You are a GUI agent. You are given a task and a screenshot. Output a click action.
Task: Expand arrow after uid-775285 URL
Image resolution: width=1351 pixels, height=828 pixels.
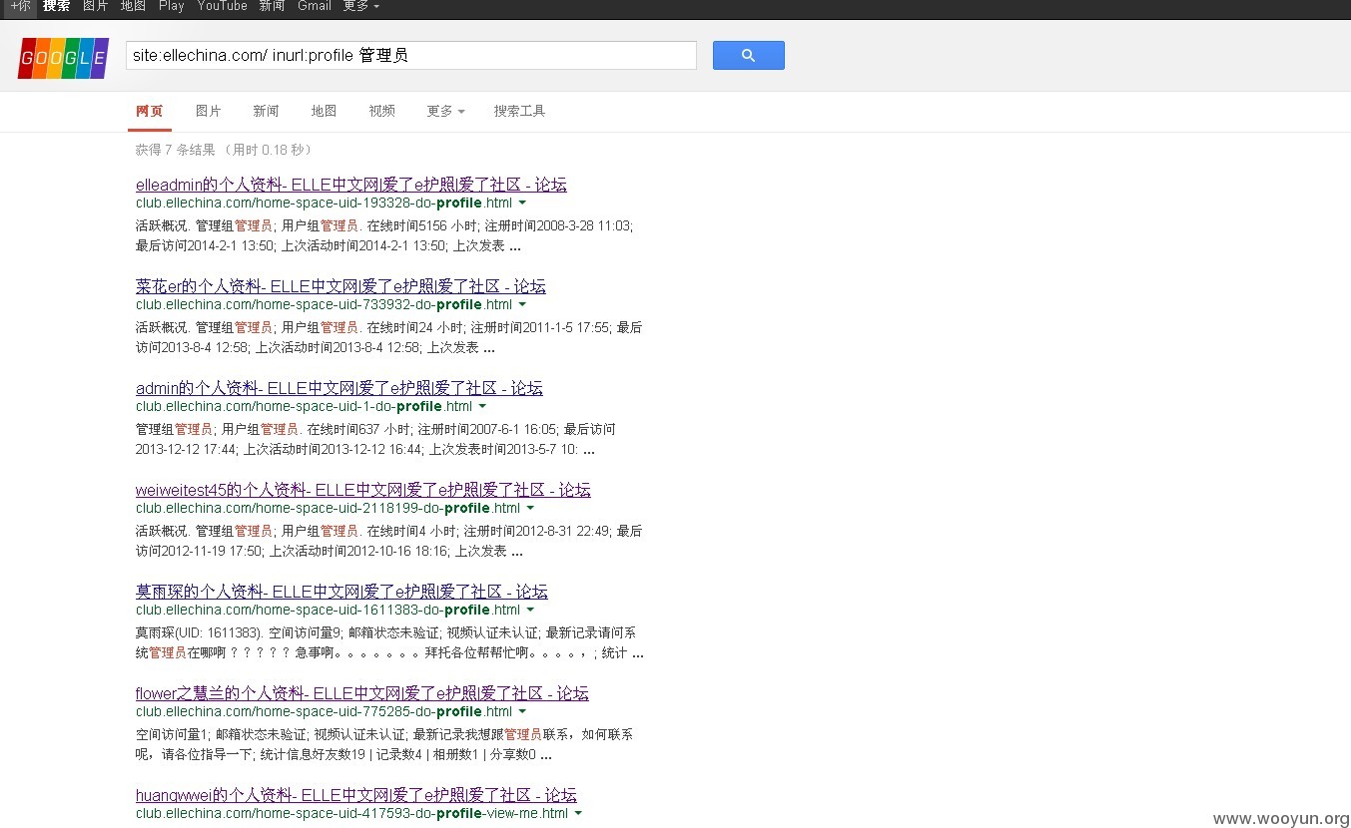522,712
